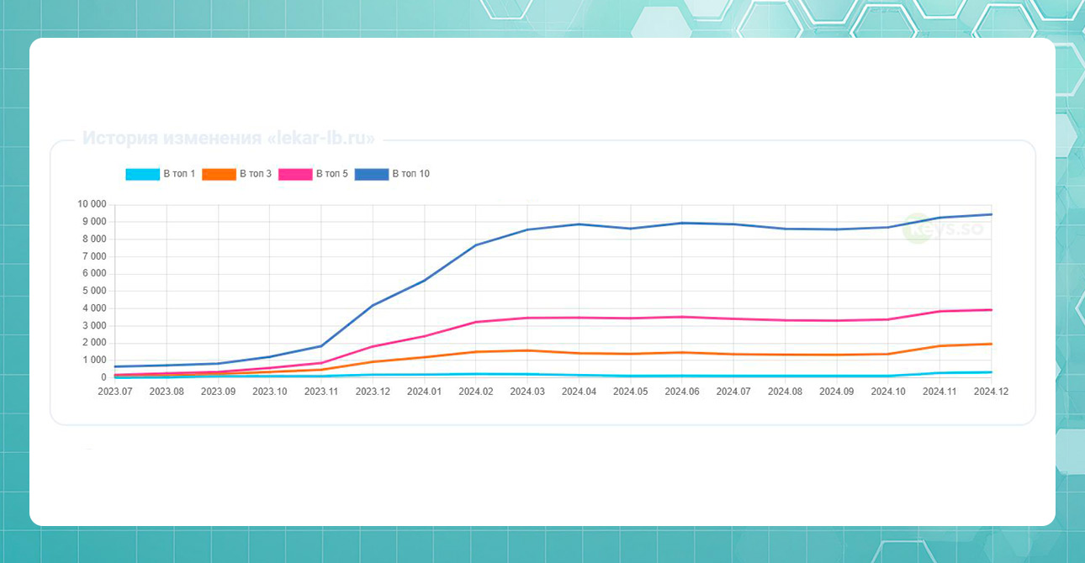Click the "История изменения «lekar-lb.ru»" chart title
Image resolution: width=1085 pixels, height=563 pixels.
pyautogui.click(x=228, y=139)
